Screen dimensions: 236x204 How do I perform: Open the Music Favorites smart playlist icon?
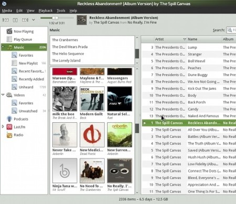tap(14, 55)
